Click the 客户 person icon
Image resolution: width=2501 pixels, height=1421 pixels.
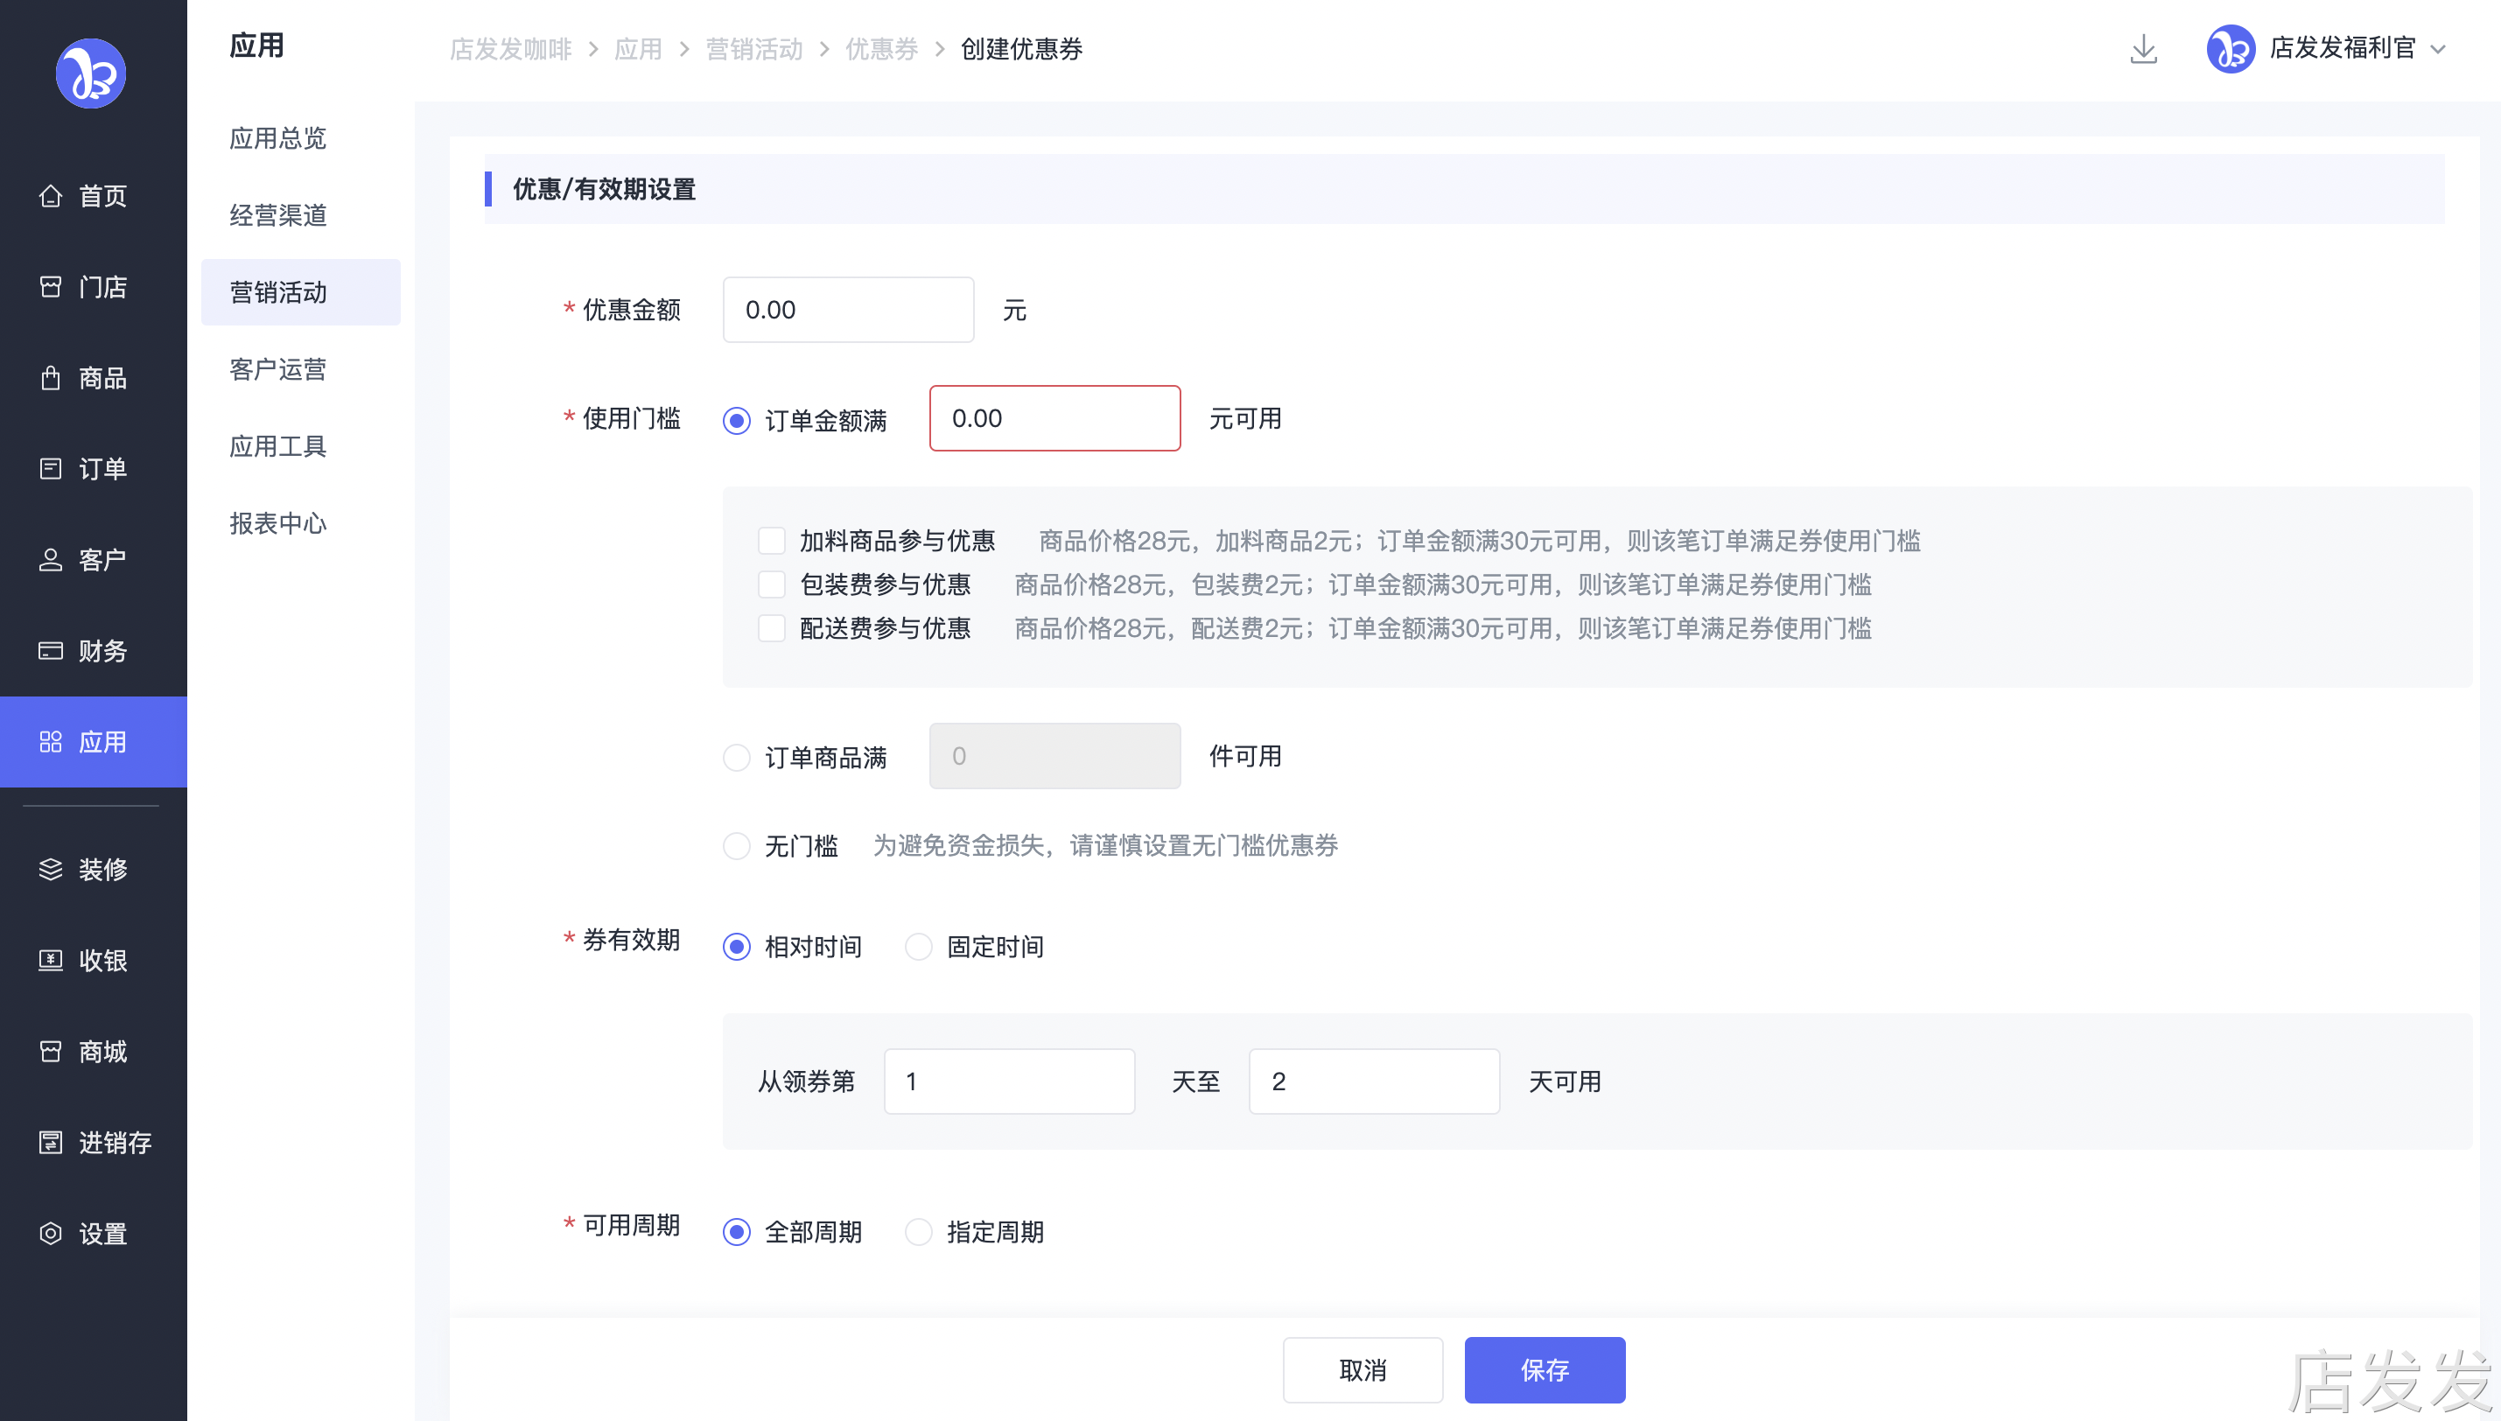pyautogui.click(x=51, y=560)
